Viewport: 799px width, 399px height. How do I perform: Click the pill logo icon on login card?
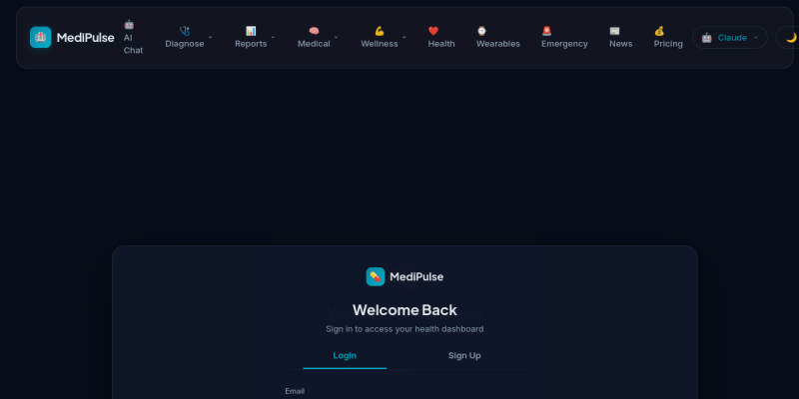pyautogui.click(x=376, y=277)
